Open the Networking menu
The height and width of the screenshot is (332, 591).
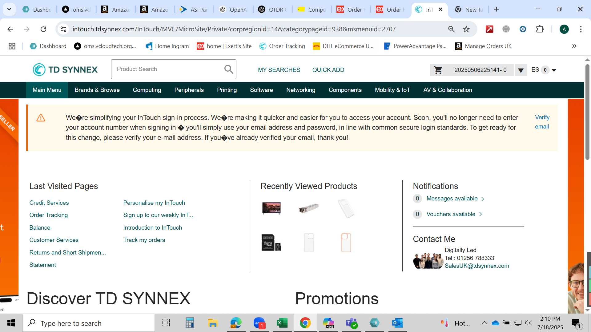click(301, 90)
